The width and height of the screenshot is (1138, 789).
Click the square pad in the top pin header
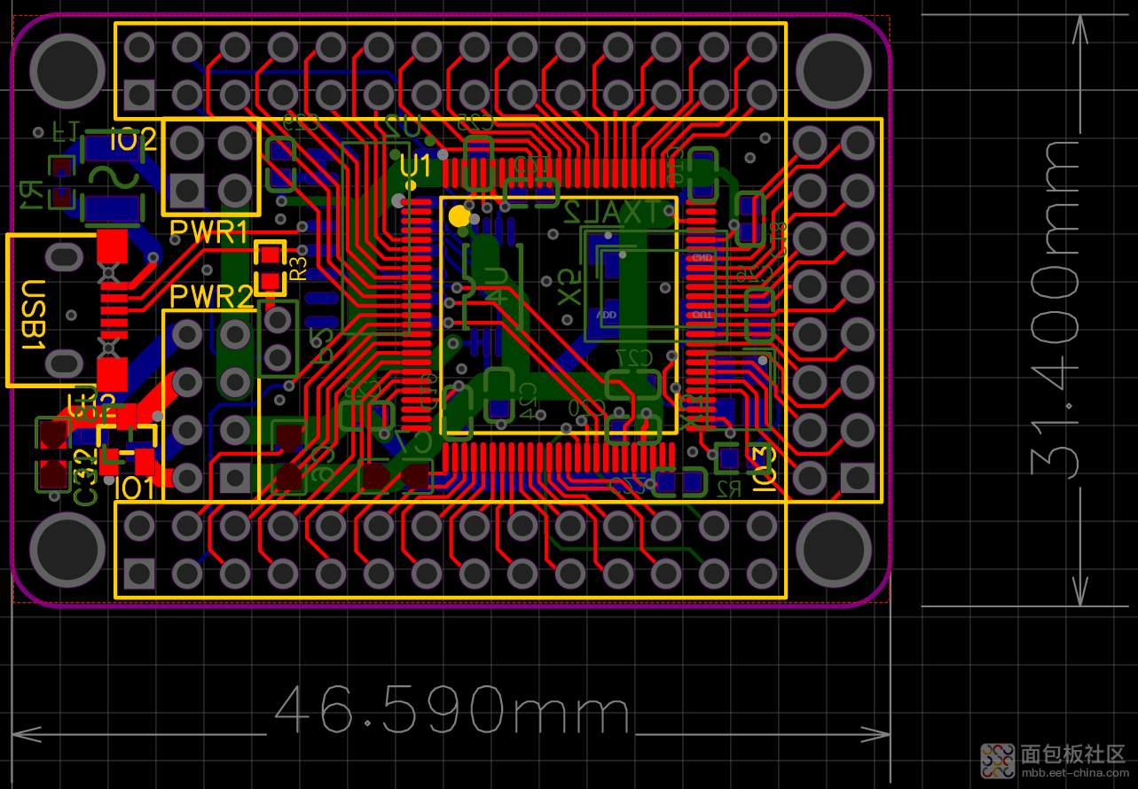tap(139, 93)
